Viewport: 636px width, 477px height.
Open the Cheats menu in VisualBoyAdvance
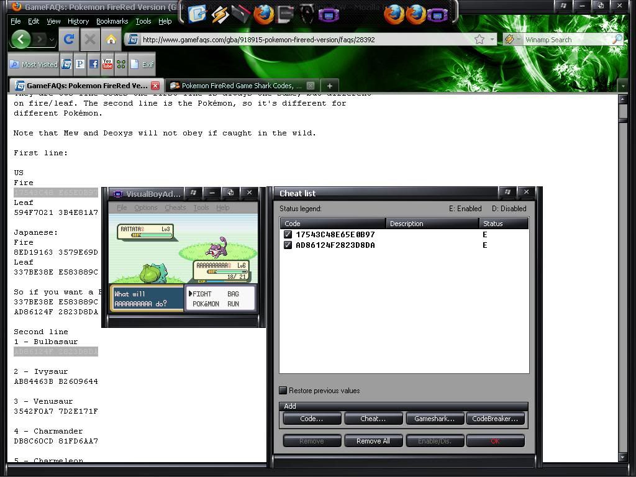pos(175,207)
